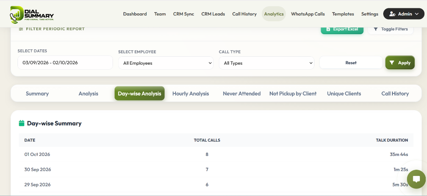Select the Analytics nav item
Viewport: 427px width, 196px height.
pyautogui.click(x=274, y=14)
